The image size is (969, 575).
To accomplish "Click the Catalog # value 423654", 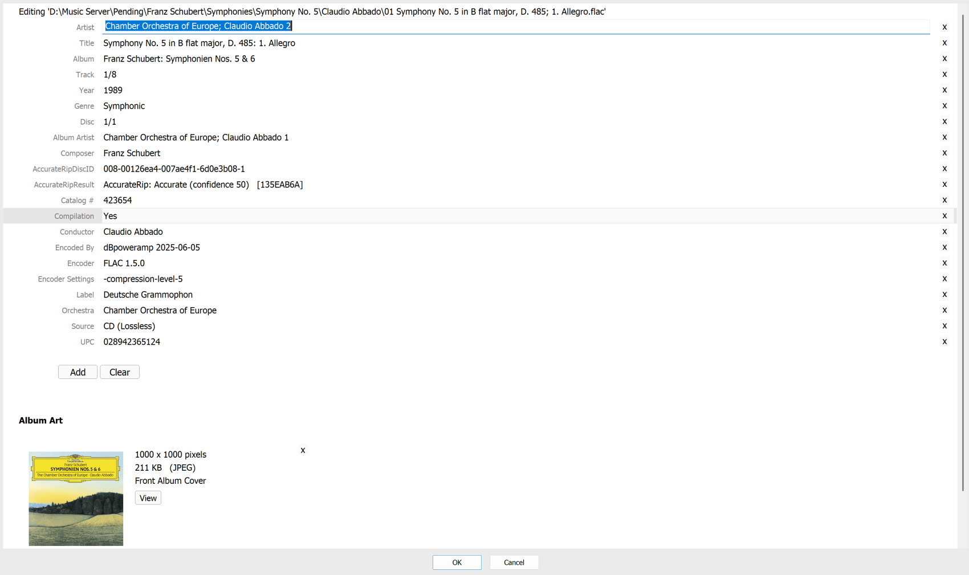I will pos(117,201).
